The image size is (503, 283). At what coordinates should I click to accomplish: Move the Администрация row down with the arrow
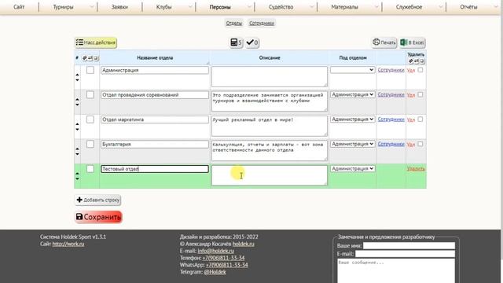[77, 79]
